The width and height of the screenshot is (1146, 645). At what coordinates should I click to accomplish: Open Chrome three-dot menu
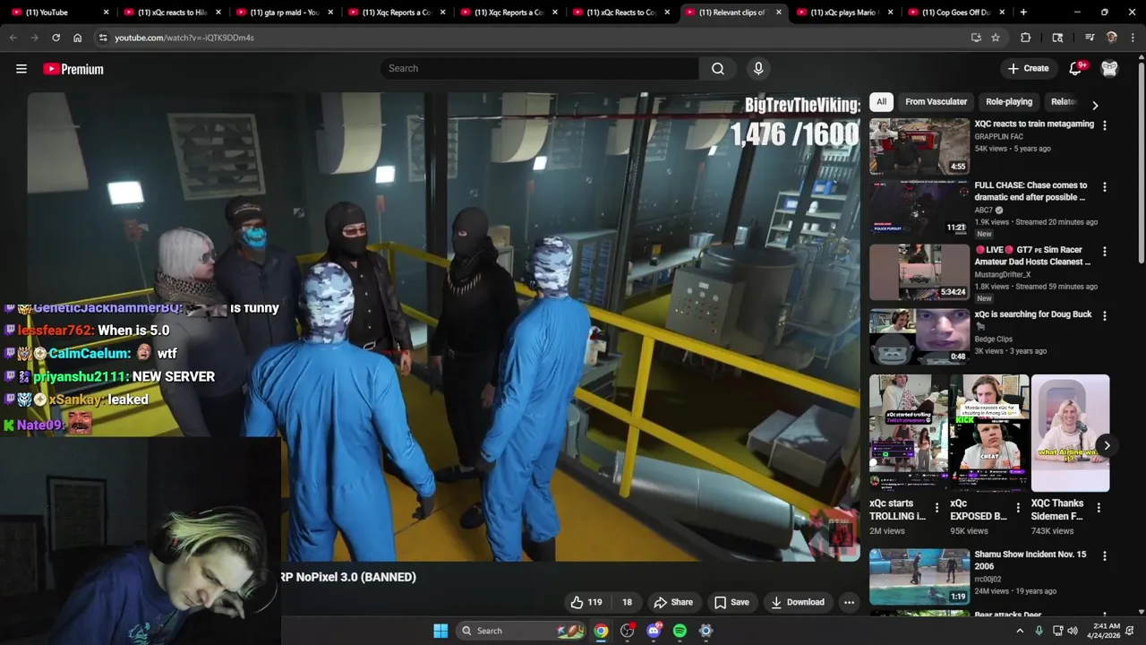point(1133,38)
